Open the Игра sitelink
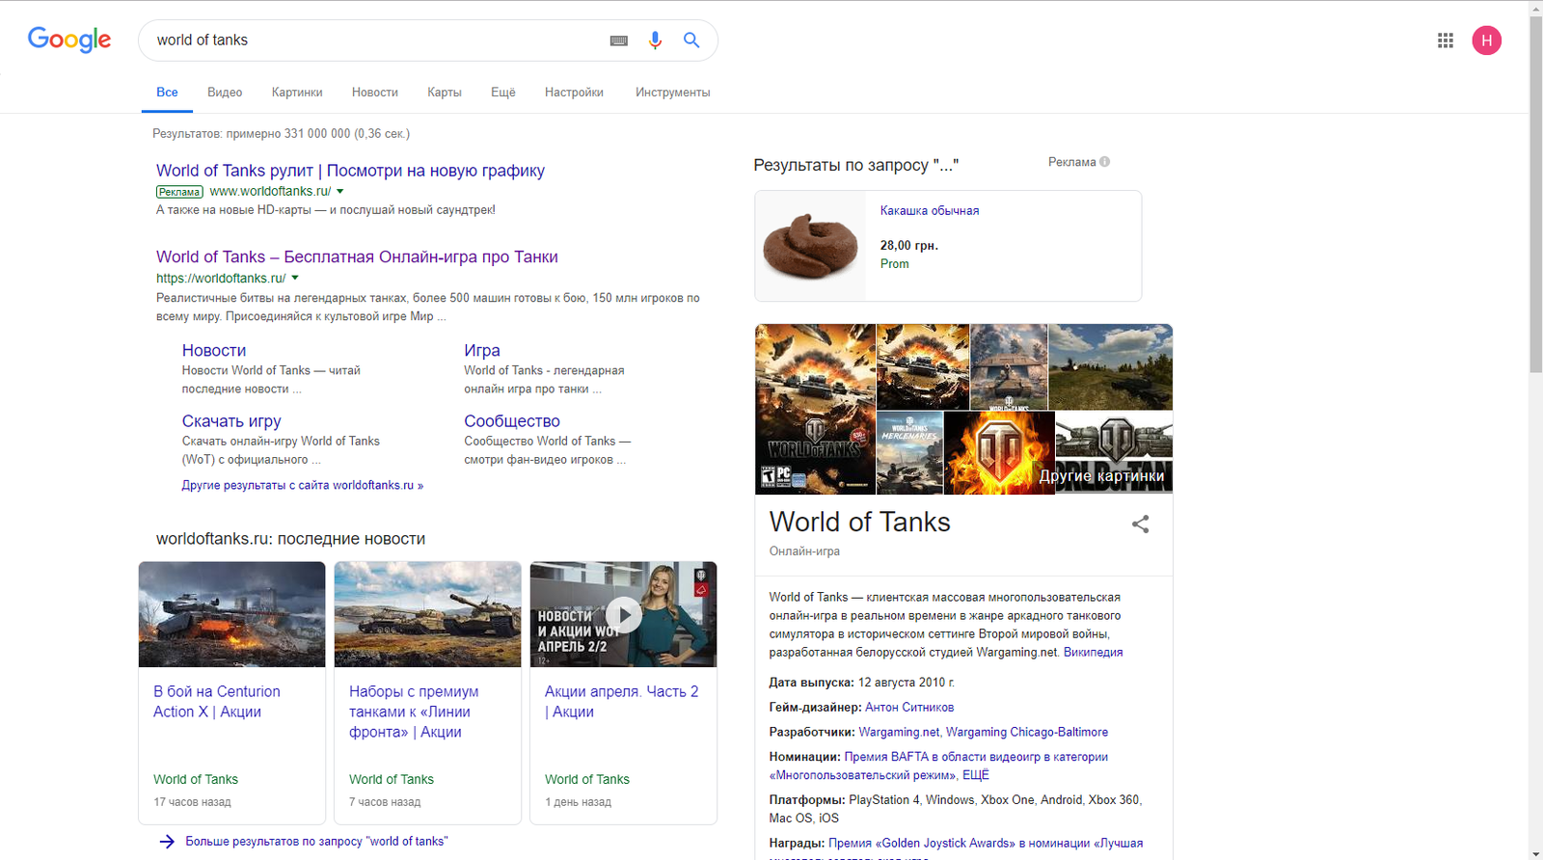 pos(482,351)
